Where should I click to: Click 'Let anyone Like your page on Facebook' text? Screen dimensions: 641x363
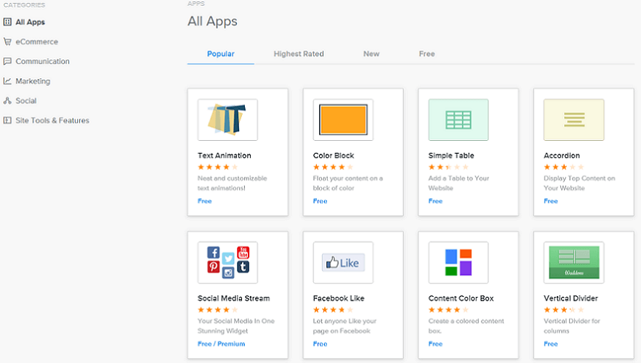pos(344,326)
